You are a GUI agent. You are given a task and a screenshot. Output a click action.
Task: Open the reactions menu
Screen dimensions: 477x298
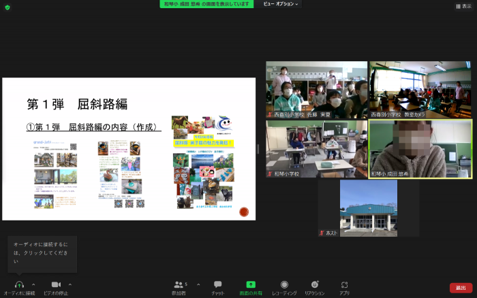[314, 284]
